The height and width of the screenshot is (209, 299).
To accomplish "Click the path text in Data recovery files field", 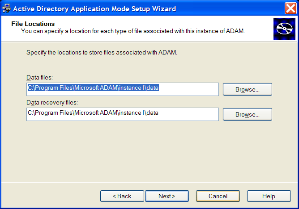I will [x=93, y=113].
